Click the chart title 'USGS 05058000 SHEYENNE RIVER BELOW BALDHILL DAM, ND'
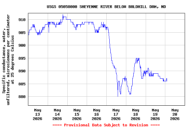192x128 pixels. click(106, 7)
